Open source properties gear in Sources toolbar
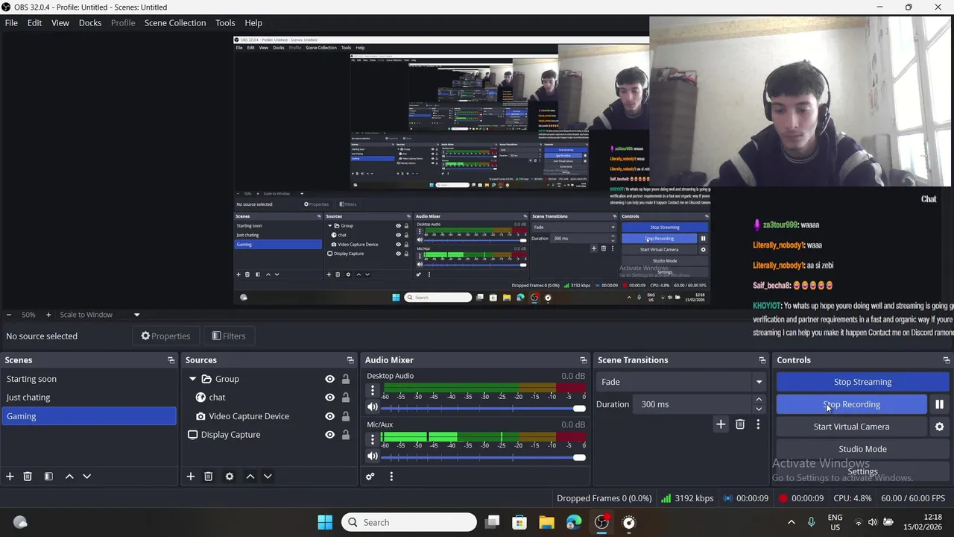954x537 pixels. pyautogui.click(x=230, y=477)
